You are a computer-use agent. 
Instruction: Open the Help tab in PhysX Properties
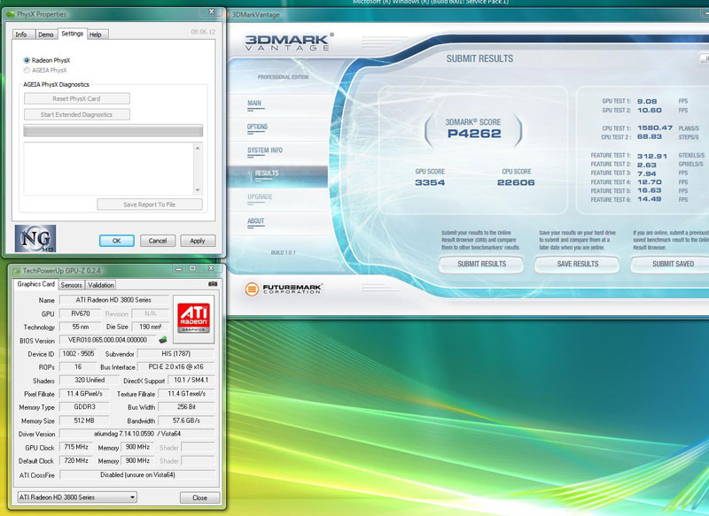click(96, 35)
